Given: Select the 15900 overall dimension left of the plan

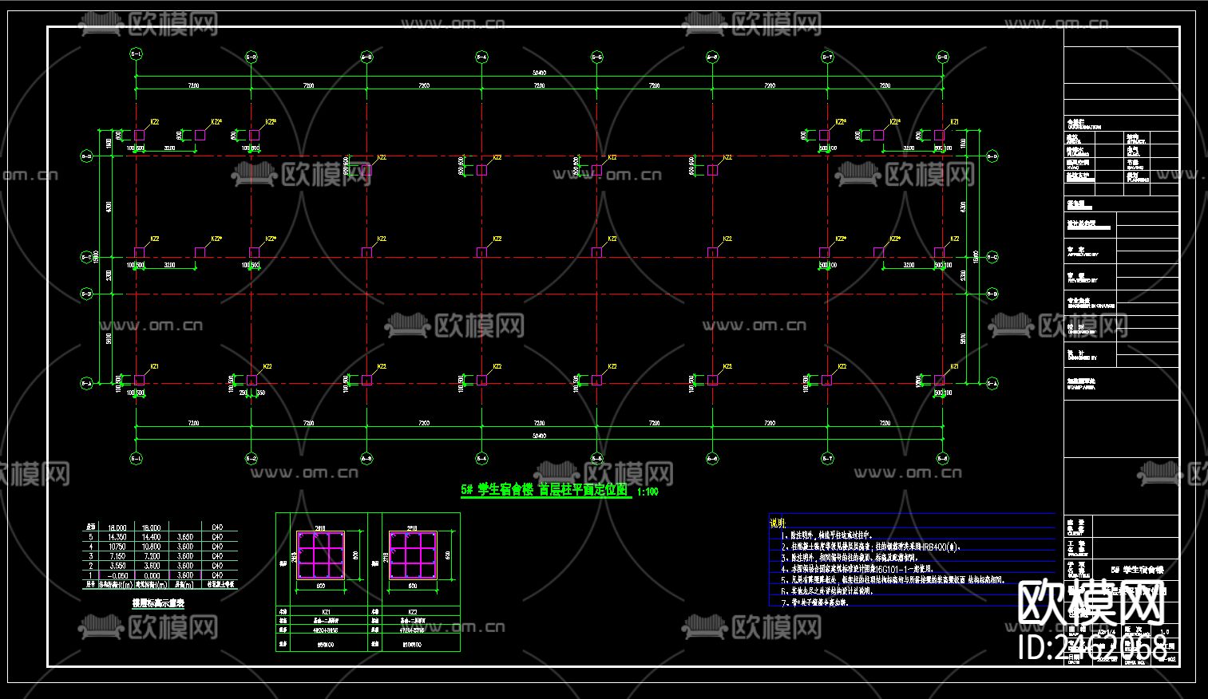Looking at the screenshot, I should tap(96, 257).
